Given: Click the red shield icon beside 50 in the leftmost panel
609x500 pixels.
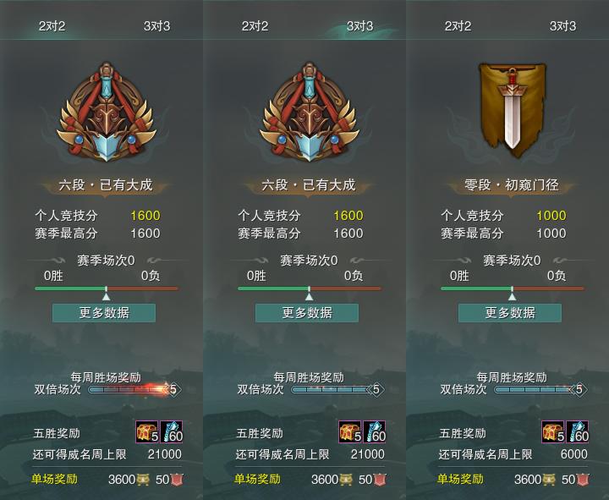Looking at the screenshot, I should pyautogui.click(x=177, y=480).
